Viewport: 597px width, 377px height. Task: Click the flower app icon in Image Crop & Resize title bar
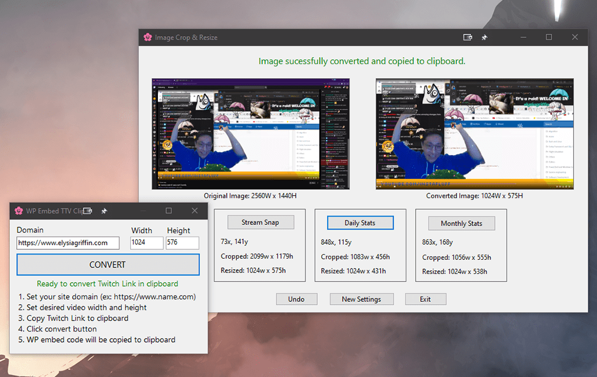click(148, 37)
